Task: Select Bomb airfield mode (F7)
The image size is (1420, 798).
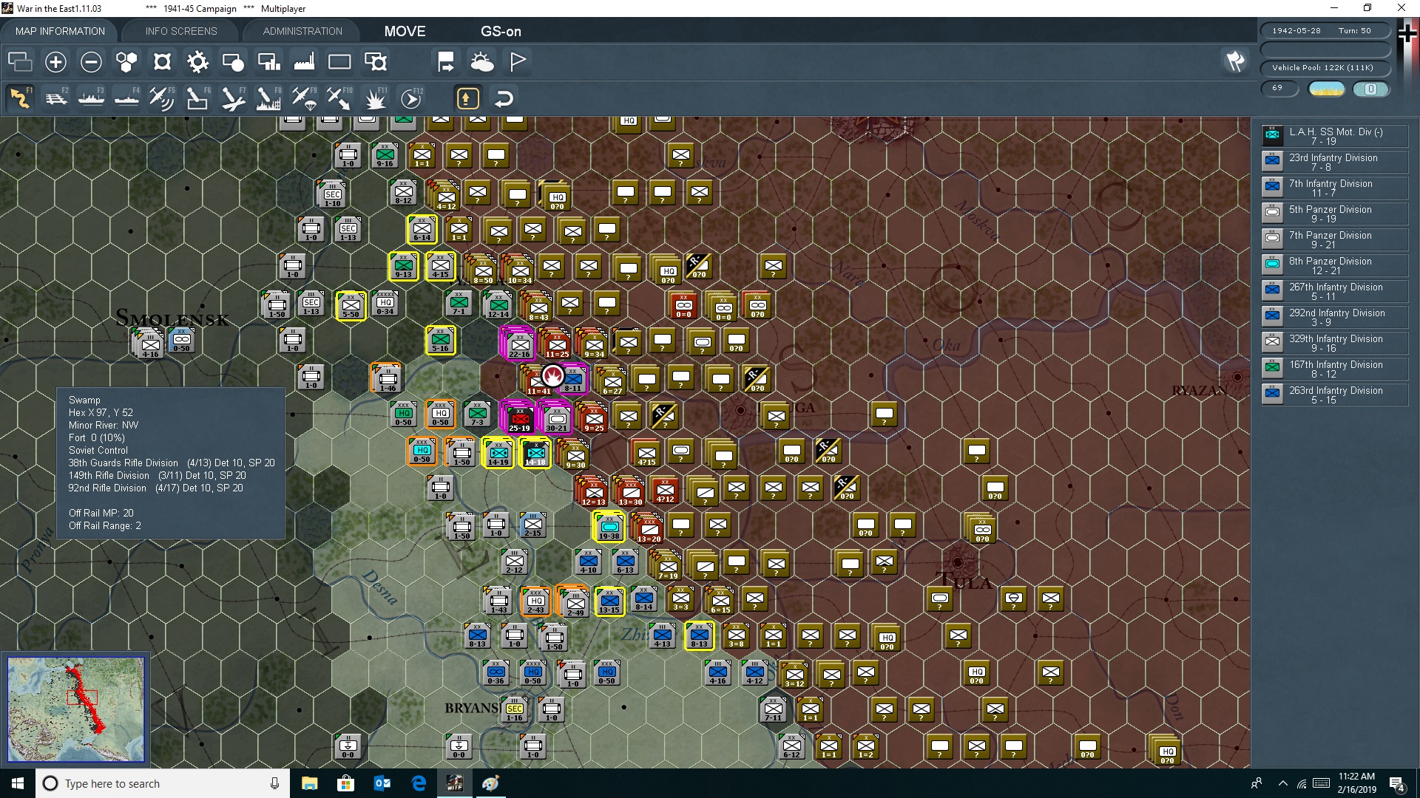Action: coord(233,98)
